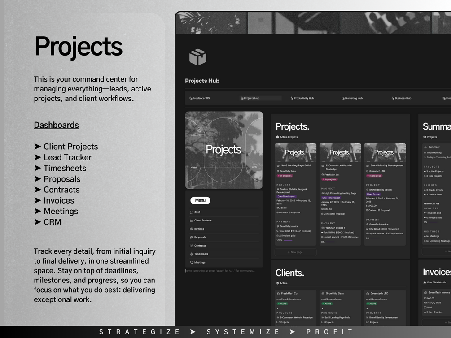
Task: Click the 100% progress bar on SaaS card
Action: click(288, 240)
